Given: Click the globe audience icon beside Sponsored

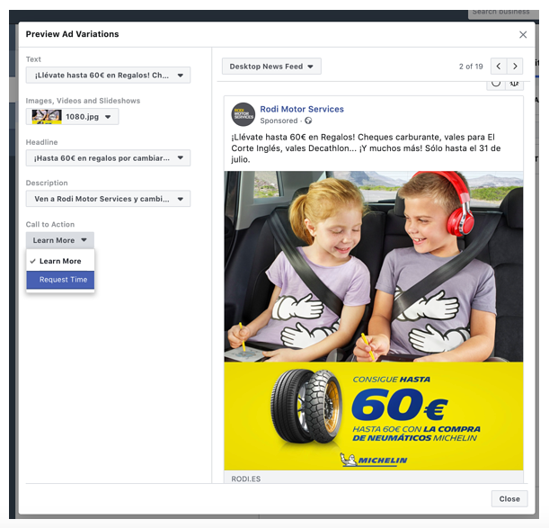Looking at the screenshot, I should [308, 121].
